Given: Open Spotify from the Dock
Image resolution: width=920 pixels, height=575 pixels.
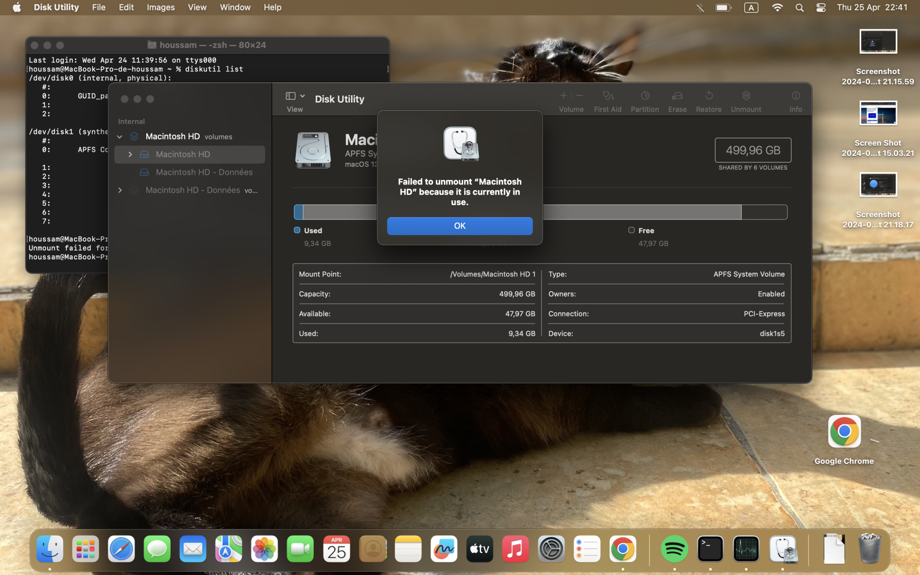Looking at the screenshot, I should point(674,549).
